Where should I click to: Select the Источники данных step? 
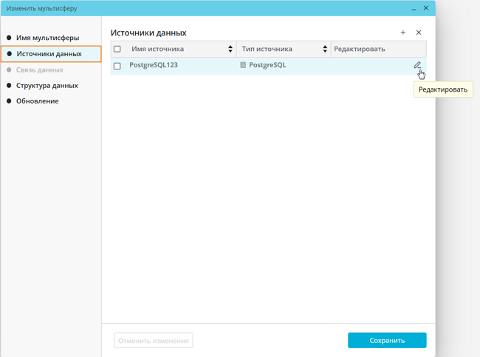tap(49, 54)
